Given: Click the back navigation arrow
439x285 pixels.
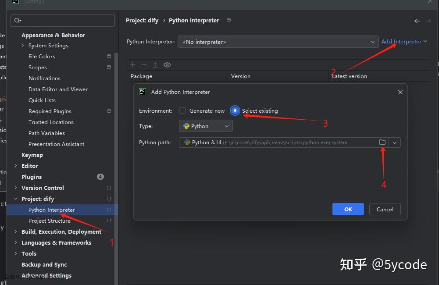Looking at the screenshot, I should click(417, 21).
